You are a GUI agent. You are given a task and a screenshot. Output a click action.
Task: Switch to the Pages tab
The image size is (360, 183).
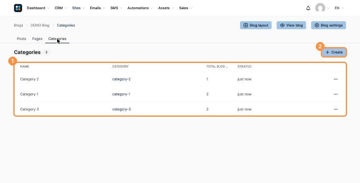pyautogui.click(x=37, y=39)
